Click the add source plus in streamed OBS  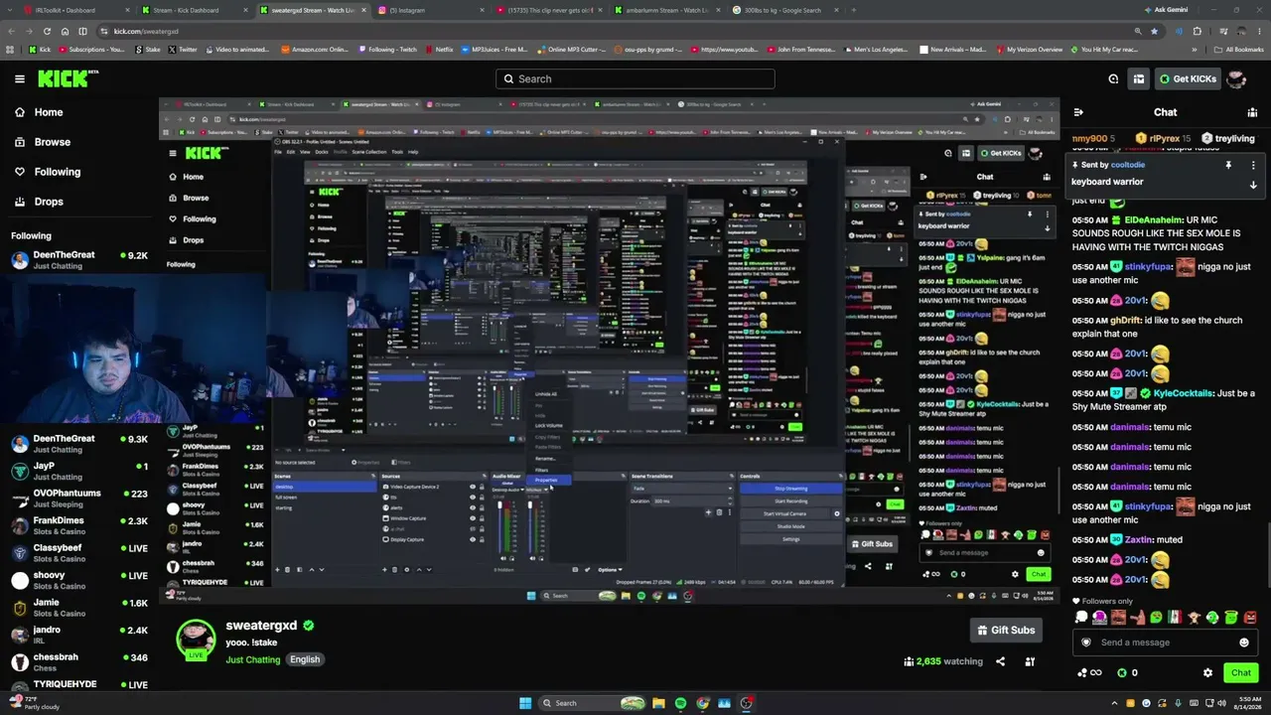pos(385,569)
